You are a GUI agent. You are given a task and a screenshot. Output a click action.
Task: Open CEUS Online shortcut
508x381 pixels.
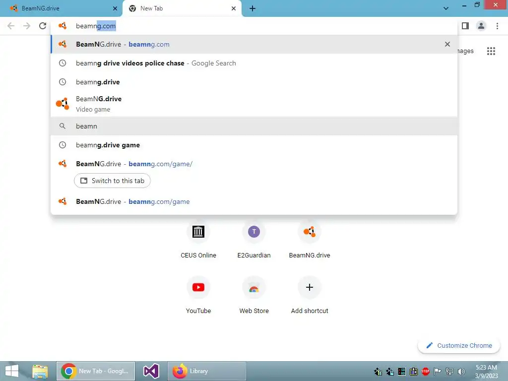(x=198, y=241)
